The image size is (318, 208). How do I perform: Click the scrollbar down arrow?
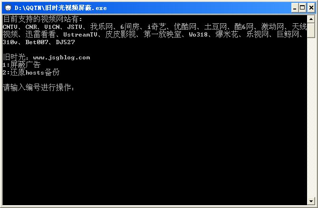[x=311, y=201]
